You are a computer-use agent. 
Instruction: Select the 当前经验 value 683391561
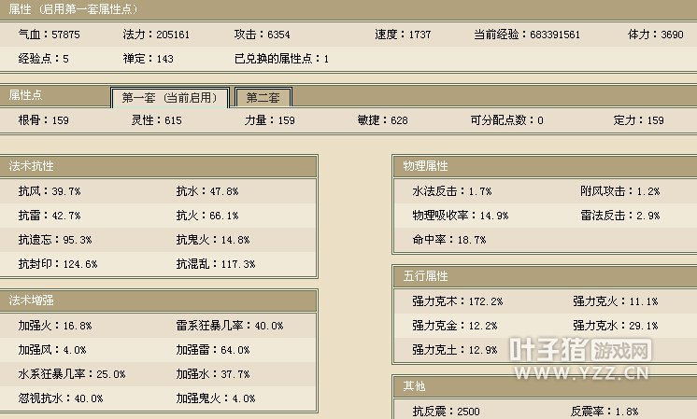click(x=527, y=35)
